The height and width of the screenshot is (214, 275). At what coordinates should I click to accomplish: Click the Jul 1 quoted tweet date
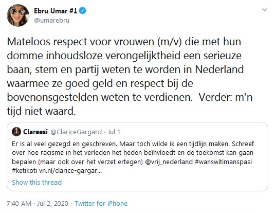click(x=114, y=132)
